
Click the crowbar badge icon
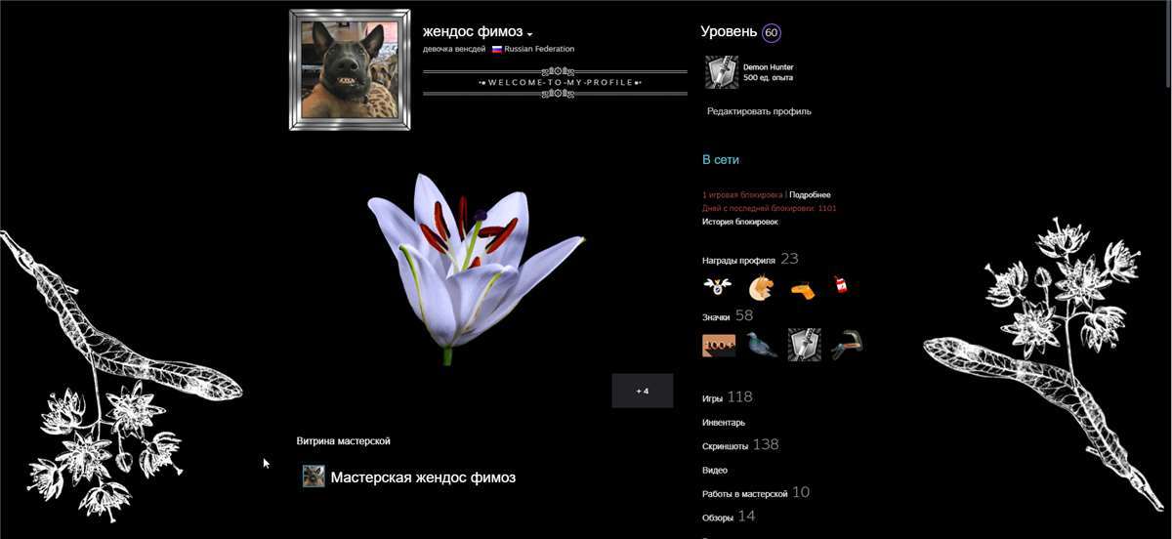click(x=846, y=345)
